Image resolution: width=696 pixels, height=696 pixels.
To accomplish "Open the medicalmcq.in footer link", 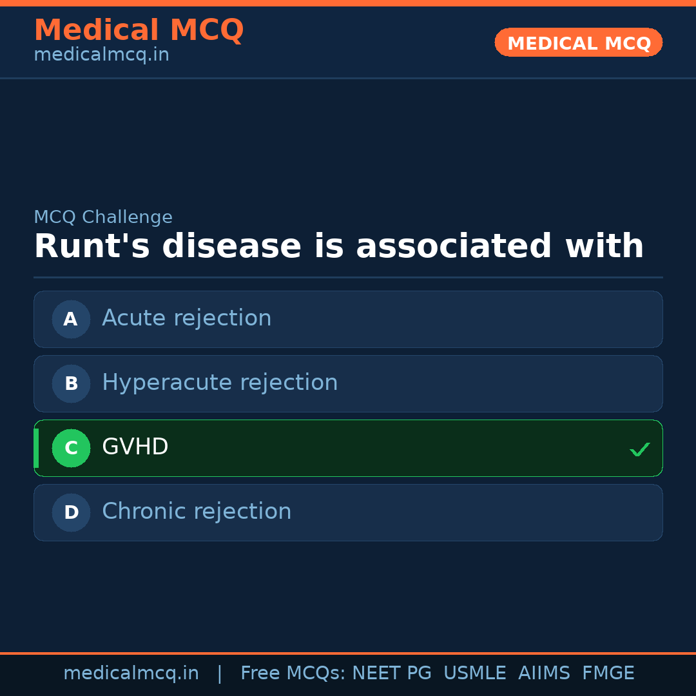I will click(131, 672).
